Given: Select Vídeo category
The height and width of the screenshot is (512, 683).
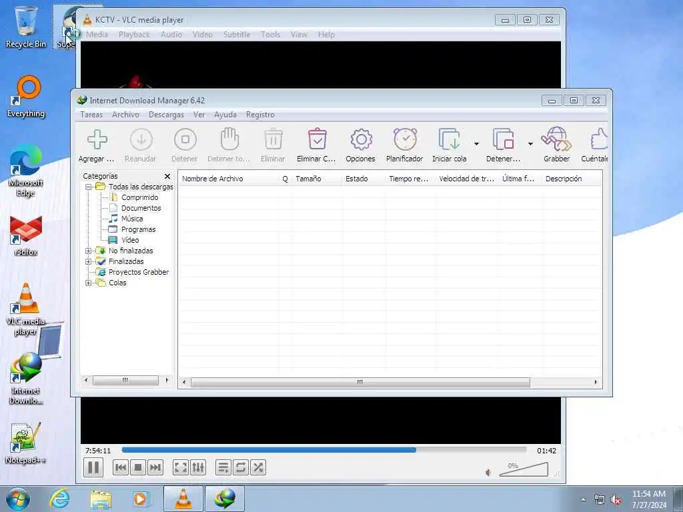Looking at the screenshot, I should tap(130, 240).
